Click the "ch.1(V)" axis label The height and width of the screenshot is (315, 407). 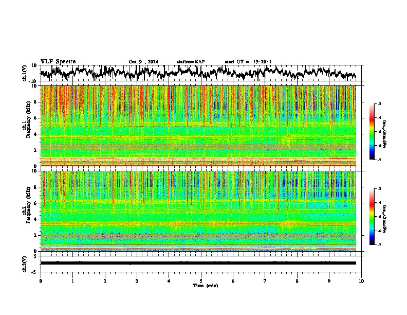point(25,73)
